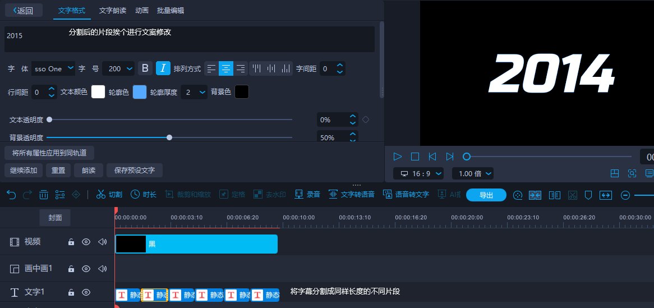This screenshot has width=654, height=308.
Task: Click the delete trash icon in timeline toolbar
Action: 44,195
